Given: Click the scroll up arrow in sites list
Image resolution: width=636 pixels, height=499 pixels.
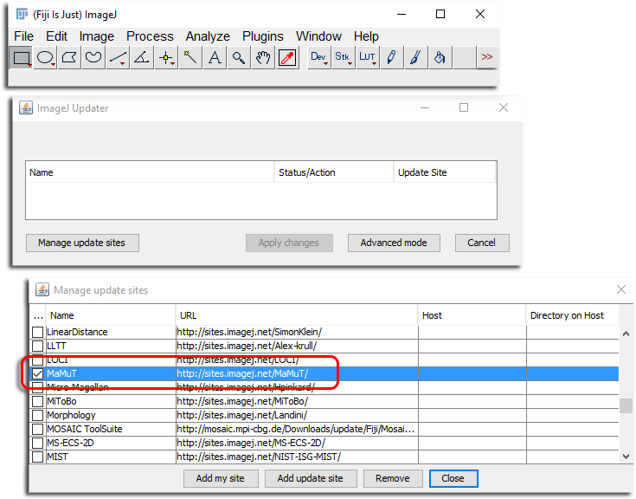Looking at the screenshot, I should pos(626,334).
